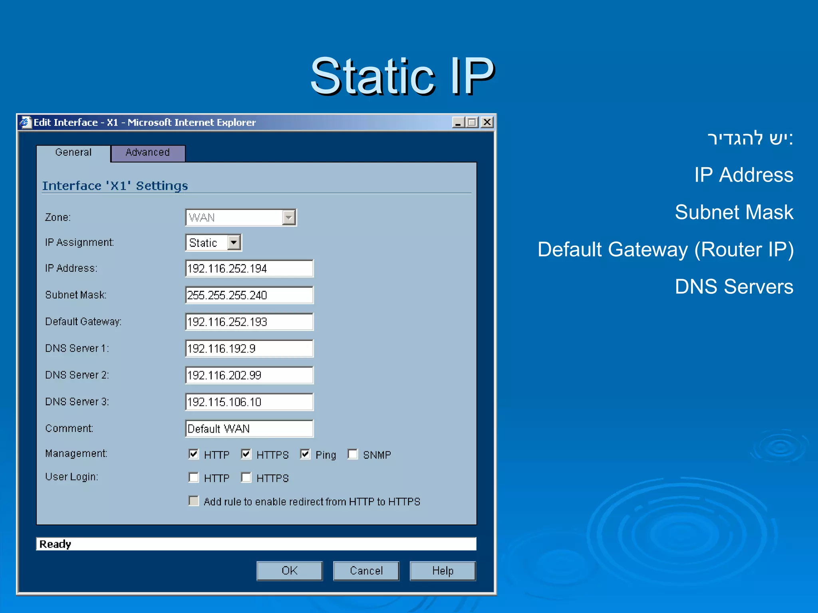
Task: Open the Zone WAN dropdown
Action: [x=241, y=218]
